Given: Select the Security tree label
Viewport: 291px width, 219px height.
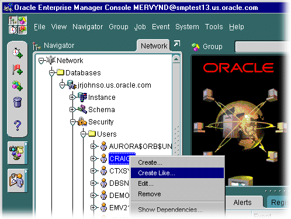Looking at the screenshot, I should 101,122.
